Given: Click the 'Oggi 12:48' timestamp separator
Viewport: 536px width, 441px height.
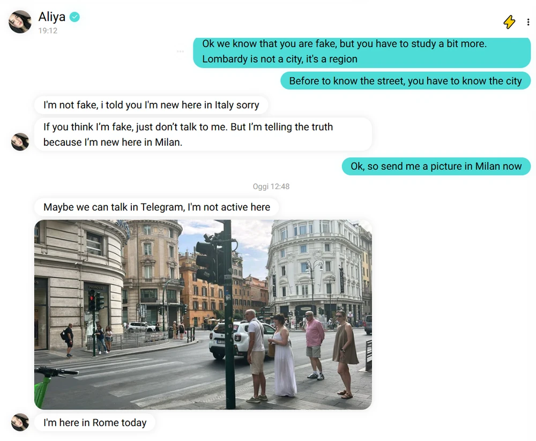Looking at the screenshot, I should pyautogui.click(x=271, y=186).
